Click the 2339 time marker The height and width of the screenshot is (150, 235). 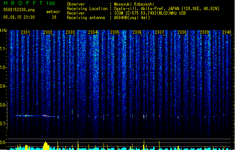(204, 32)
